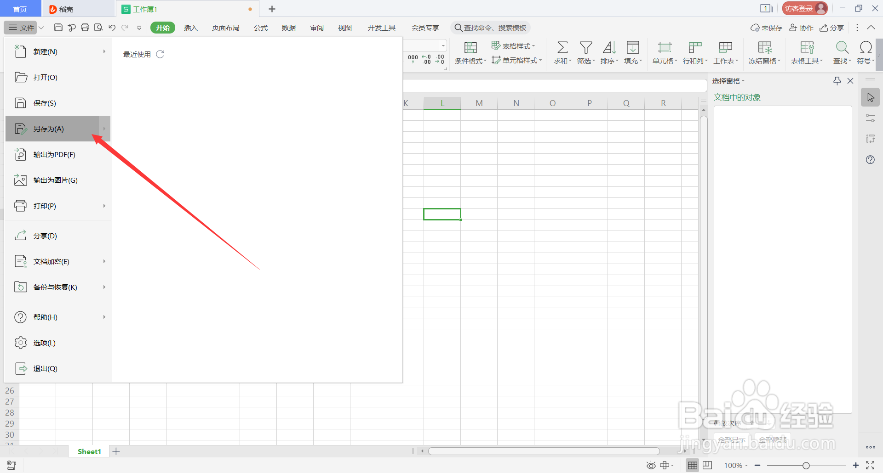Open the zoom percentage dropdown
Screen dimensions: 883x473
tap(735, 465)
